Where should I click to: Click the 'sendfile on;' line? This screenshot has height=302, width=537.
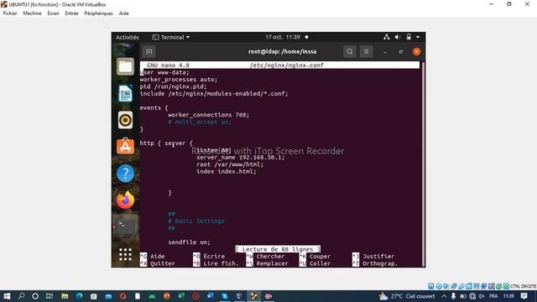click(189, 242)
